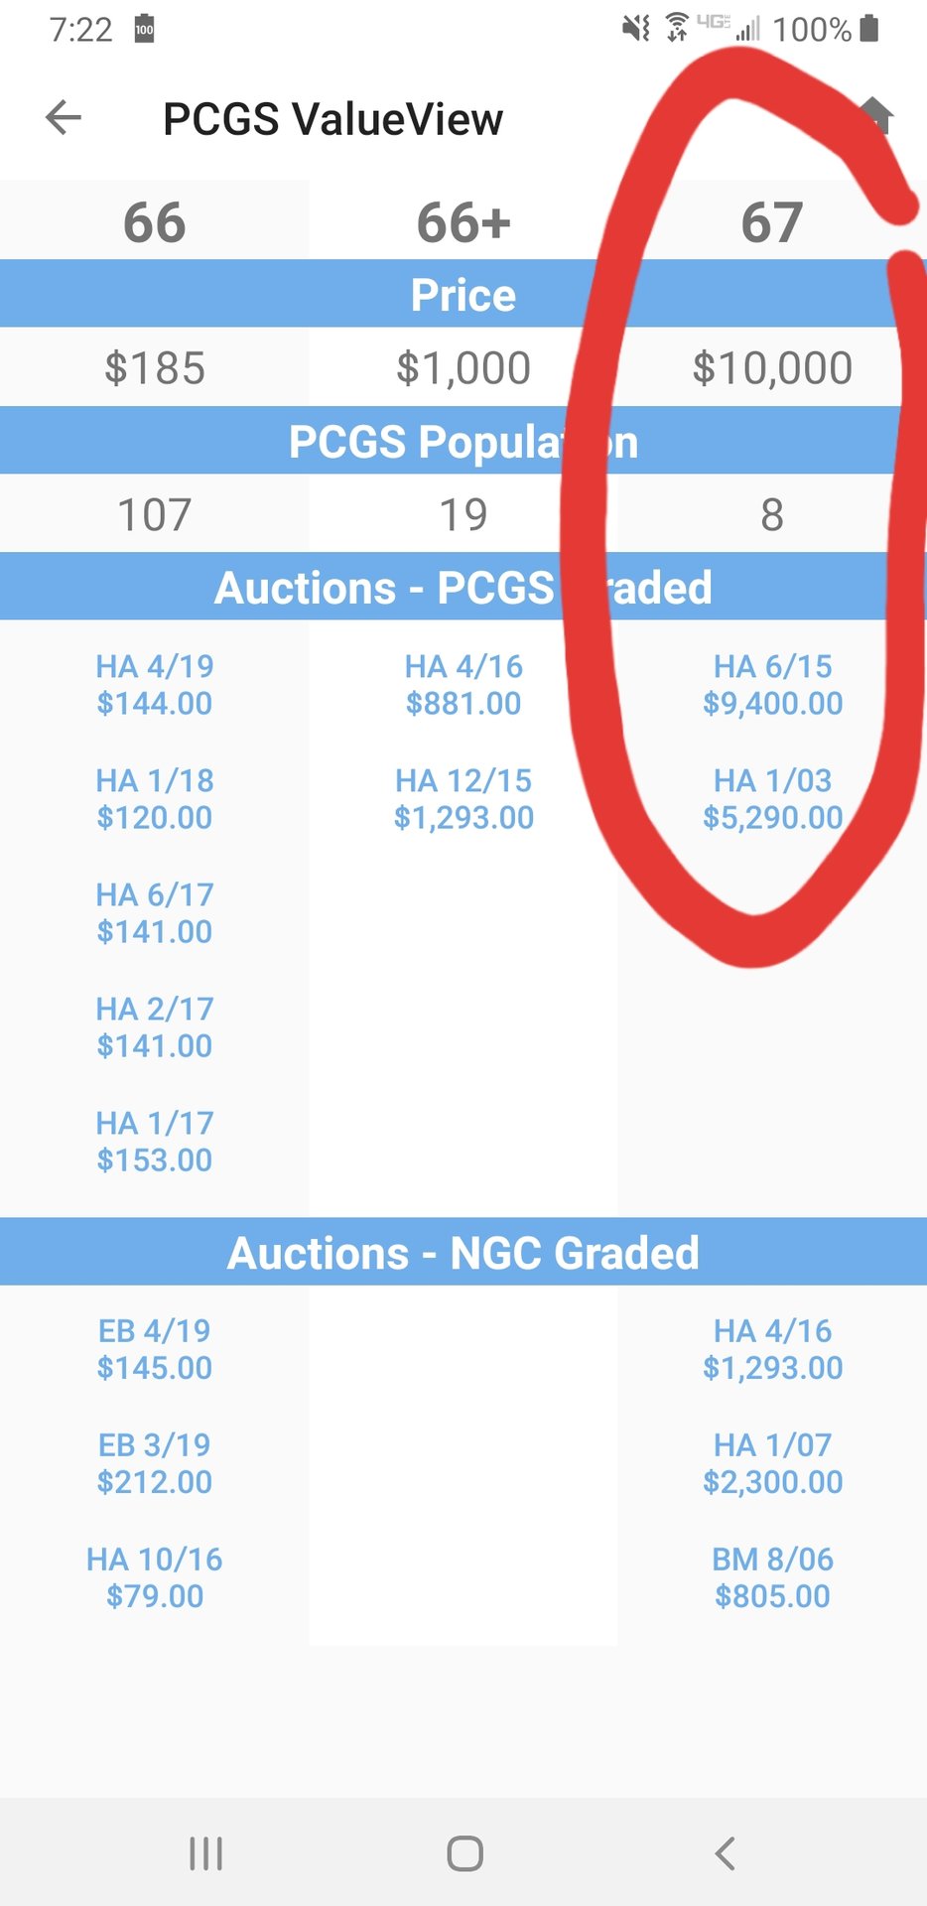927x1906 pixels.
Task: Open the home icon at top right
Action: (x=874, y=115)
